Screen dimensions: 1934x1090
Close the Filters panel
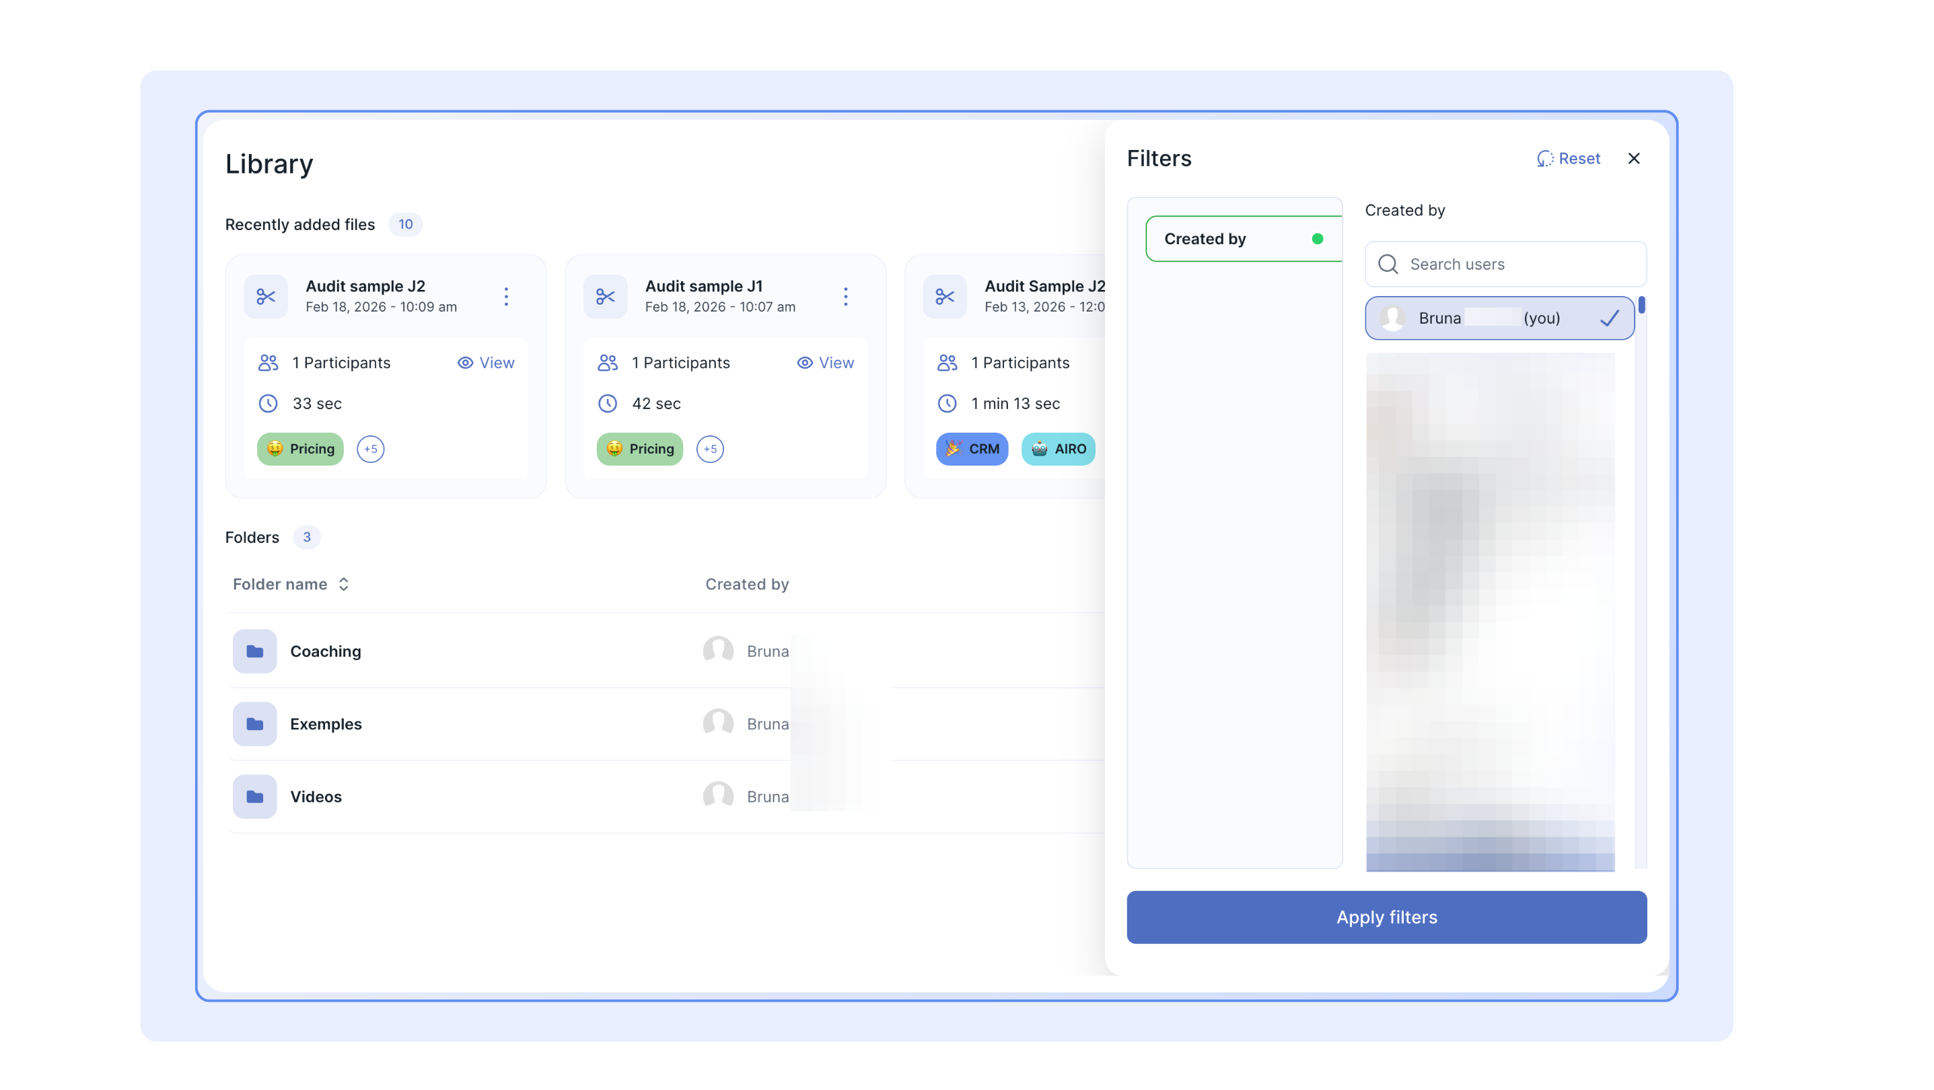(x=1634, y=158)
